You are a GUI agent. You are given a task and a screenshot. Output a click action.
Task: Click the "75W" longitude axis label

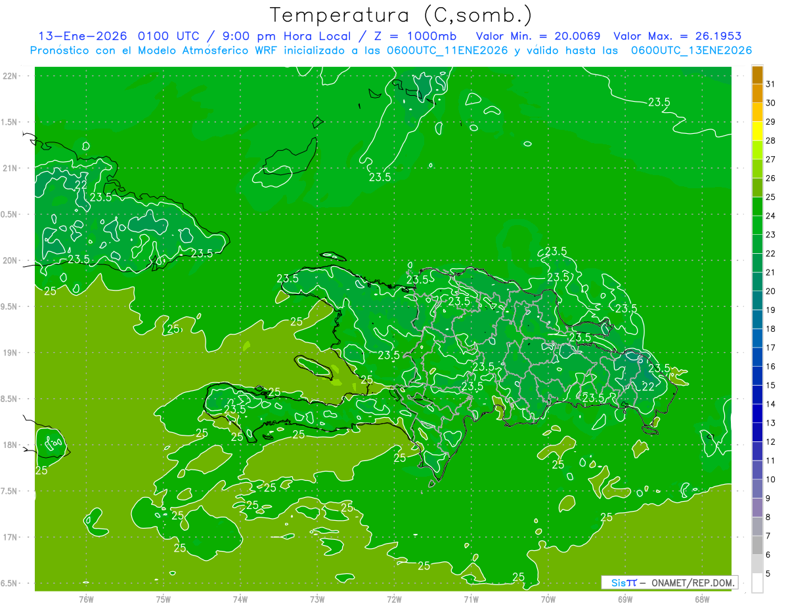pos(164,599)
